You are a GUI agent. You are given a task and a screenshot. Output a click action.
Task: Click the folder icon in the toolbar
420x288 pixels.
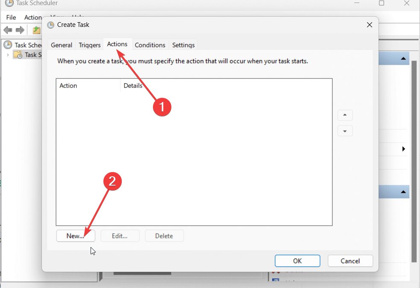tap(37, 30)
